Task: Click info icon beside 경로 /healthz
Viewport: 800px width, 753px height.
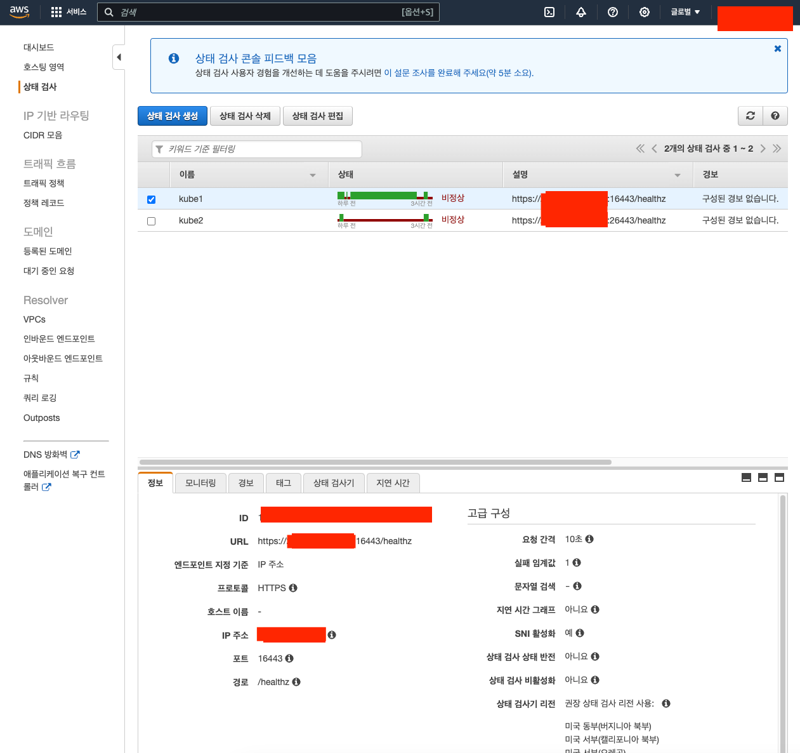Action: pos(296,682)
